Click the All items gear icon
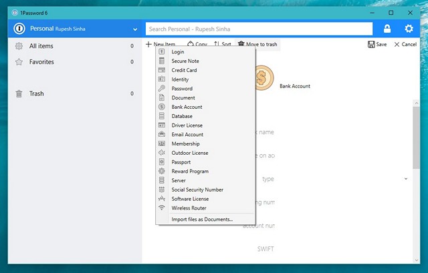 point(19,46)
